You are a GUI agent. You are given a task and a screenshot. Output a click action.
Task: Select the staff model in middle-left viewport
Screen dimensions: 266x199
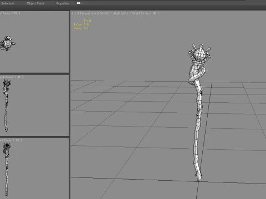(x=6, y=106)
